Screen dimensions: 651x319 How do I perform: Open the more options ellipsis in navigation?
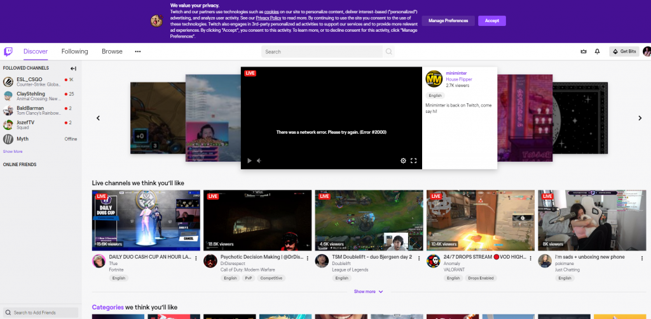(138, 52)
